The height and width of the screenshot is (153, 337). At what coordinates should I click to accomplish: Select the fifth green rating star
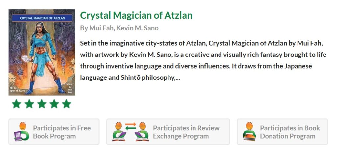pos(66,104)
